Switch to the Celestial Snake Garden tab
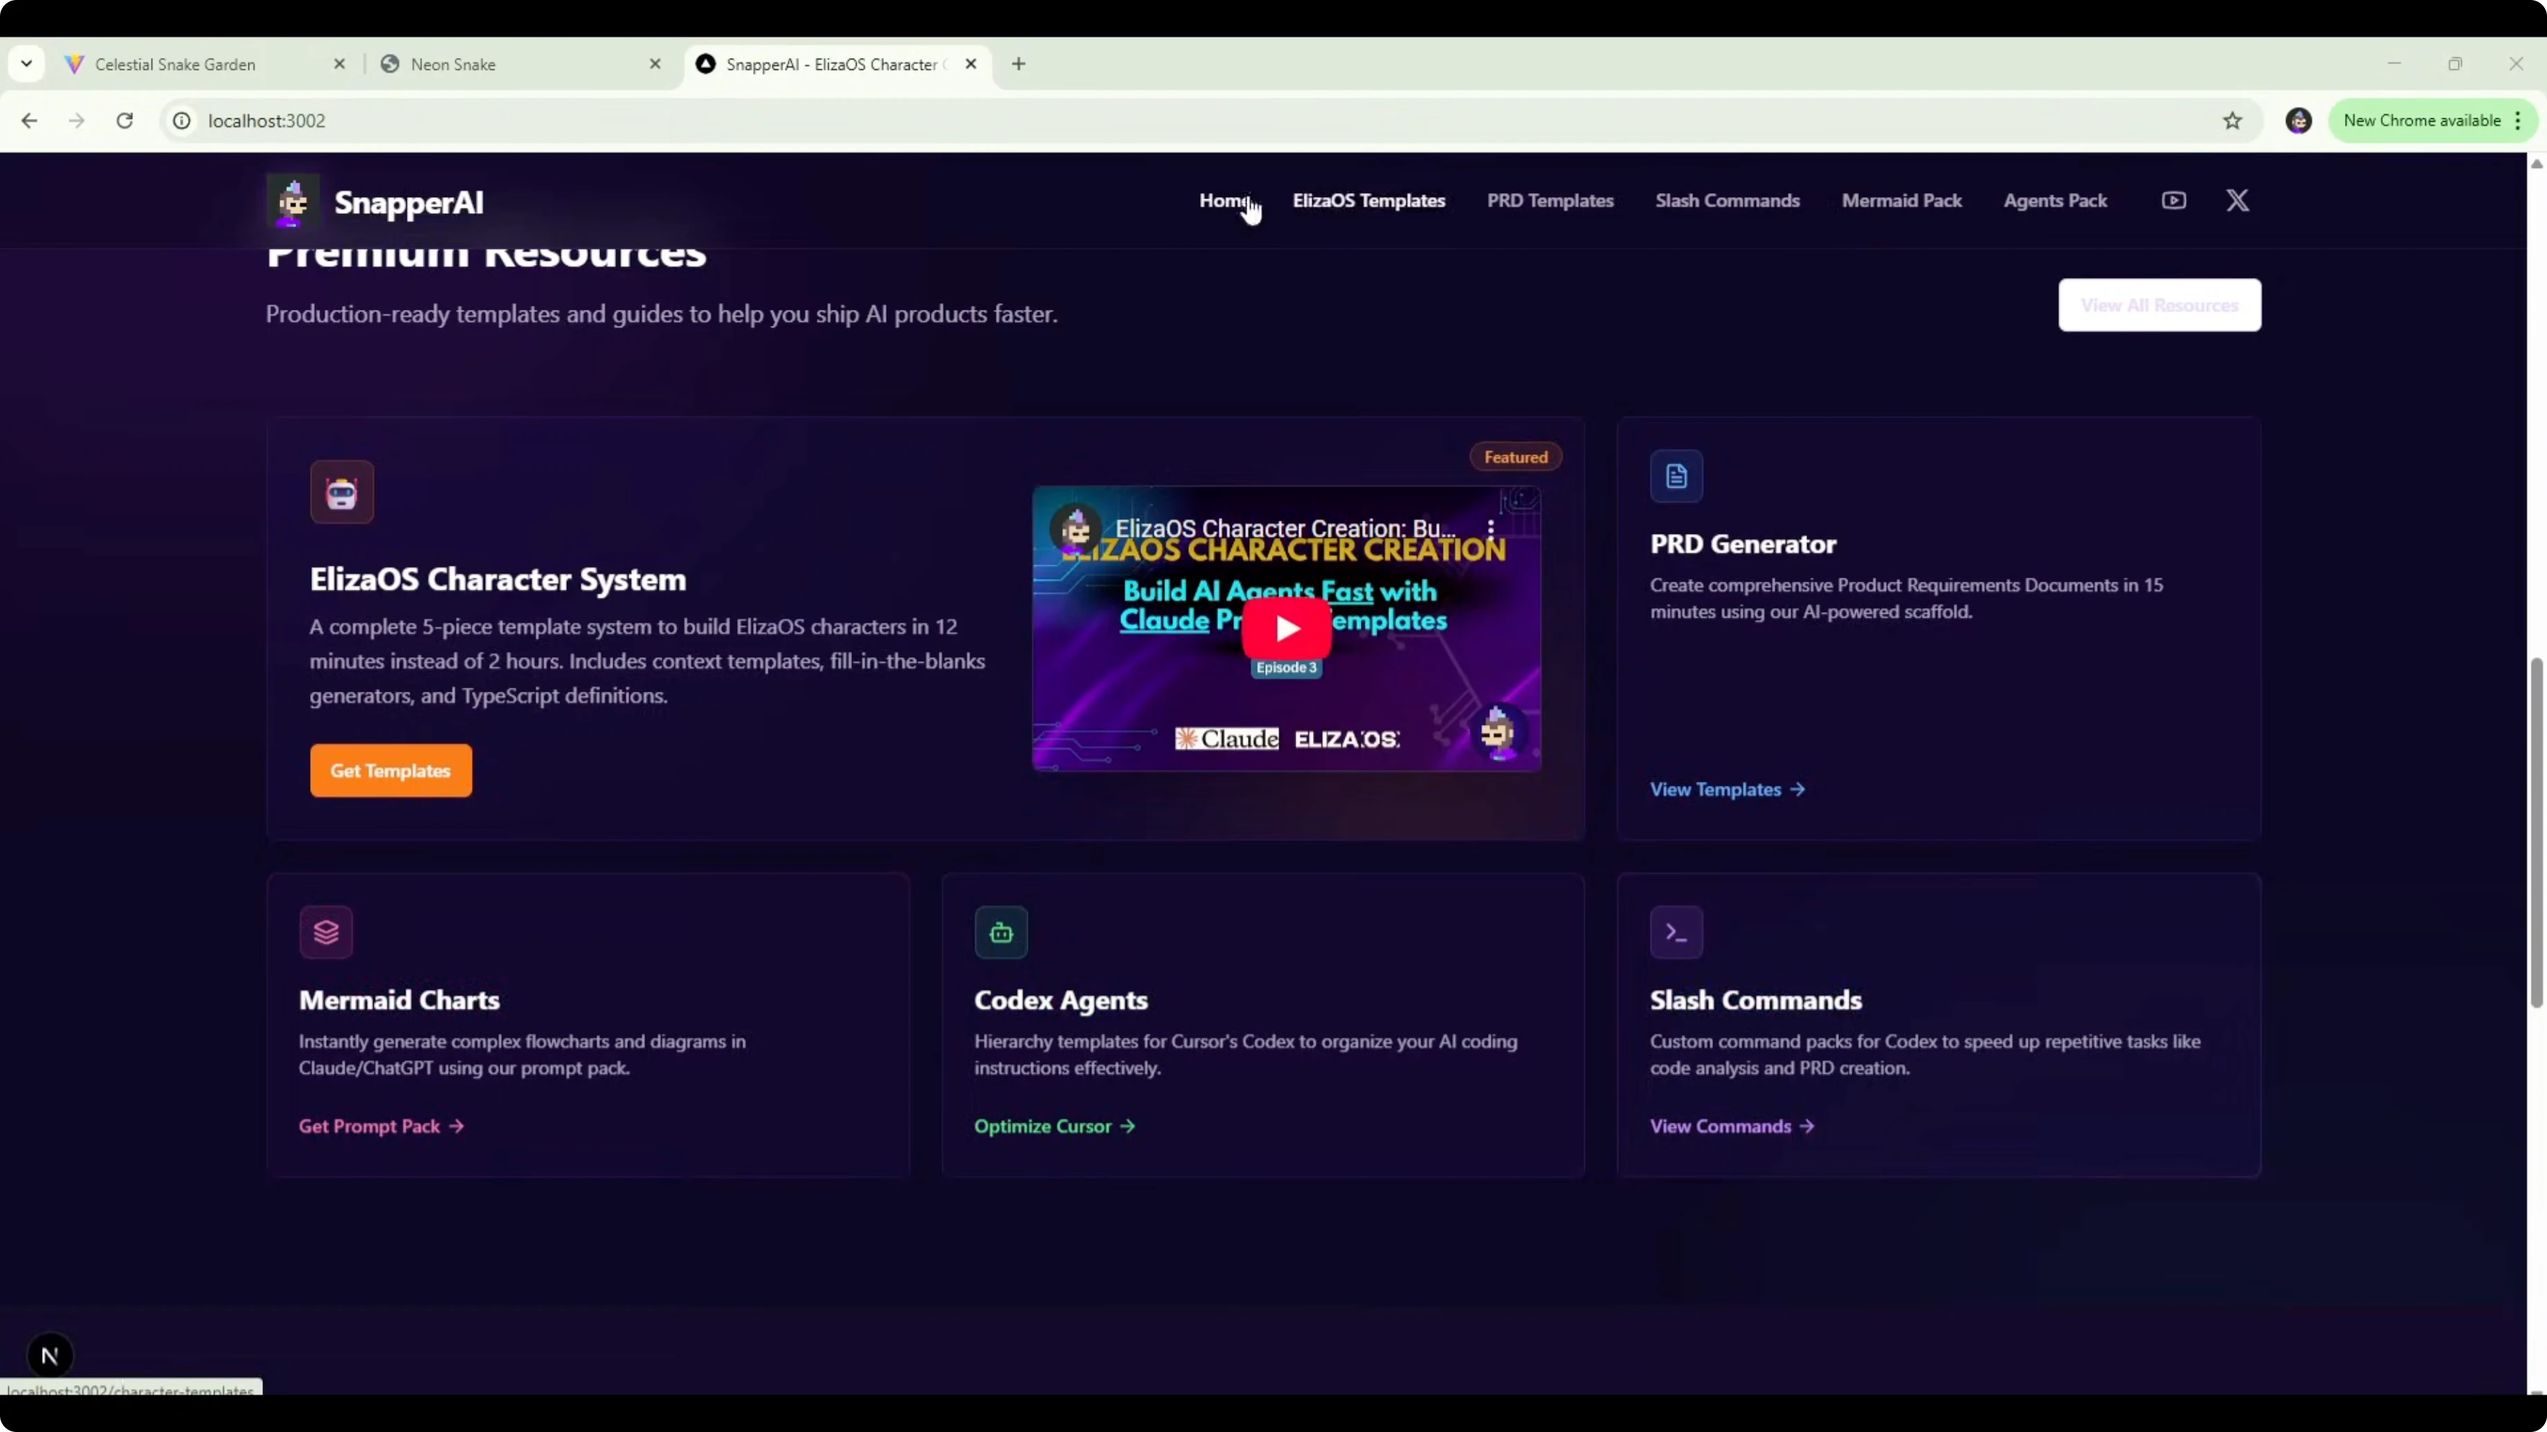Viewport: 2547px width, 1432px height. coord(176,64)
